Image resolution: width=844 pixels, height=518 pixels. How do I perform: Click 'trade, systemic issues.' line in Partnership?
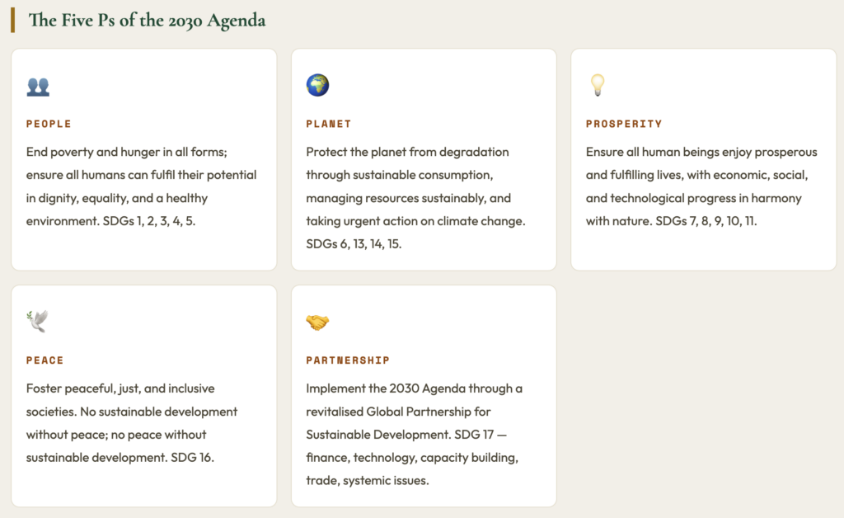click(x=368, y=480)
